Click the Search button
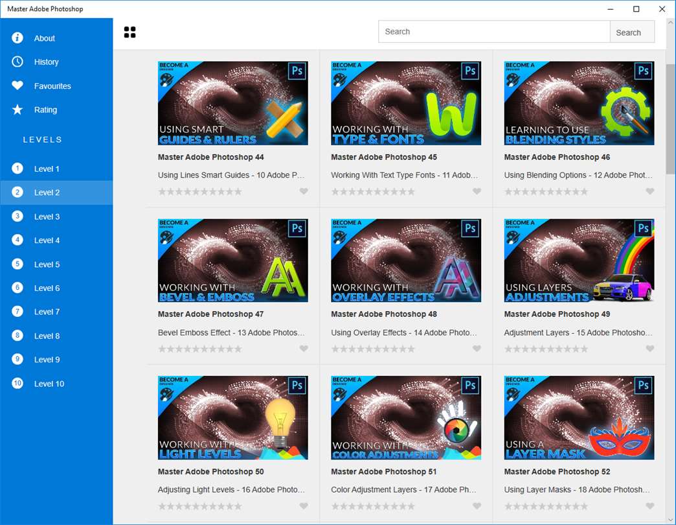 [x=632, y=32]
